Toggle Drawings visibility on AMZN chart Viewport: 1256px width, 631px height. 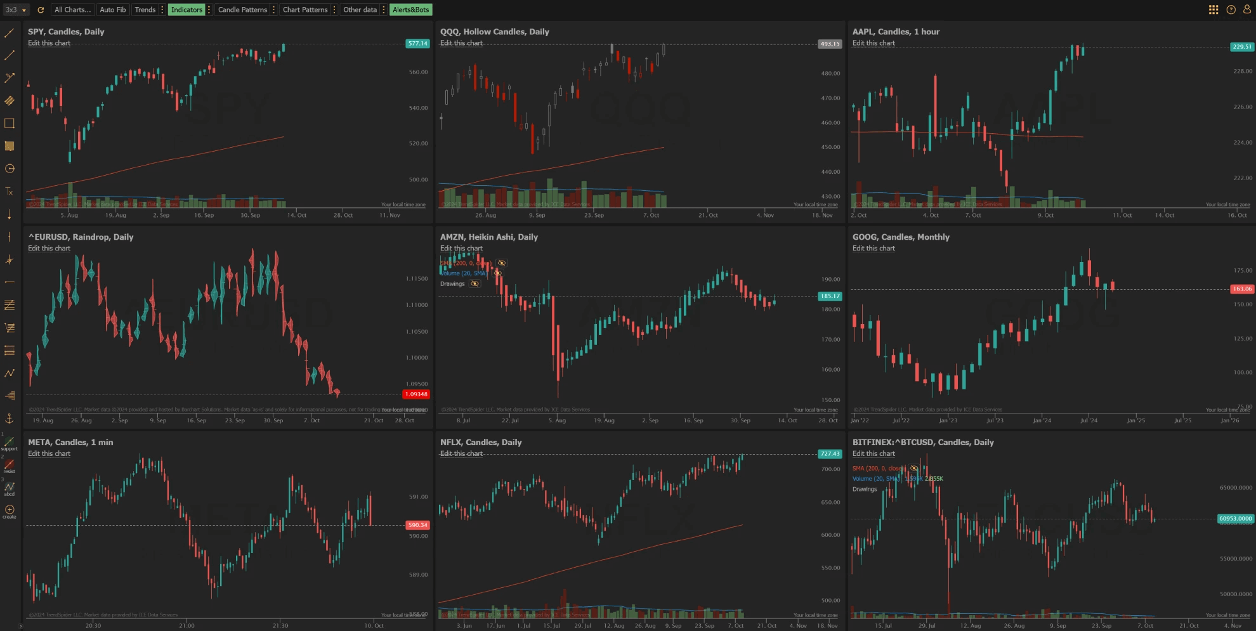pos(474,284)
